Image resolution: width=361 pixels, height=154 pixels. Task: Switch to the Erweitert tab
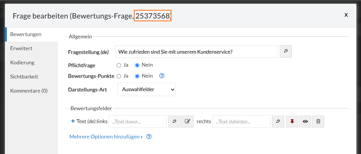[x=21, y=48]
